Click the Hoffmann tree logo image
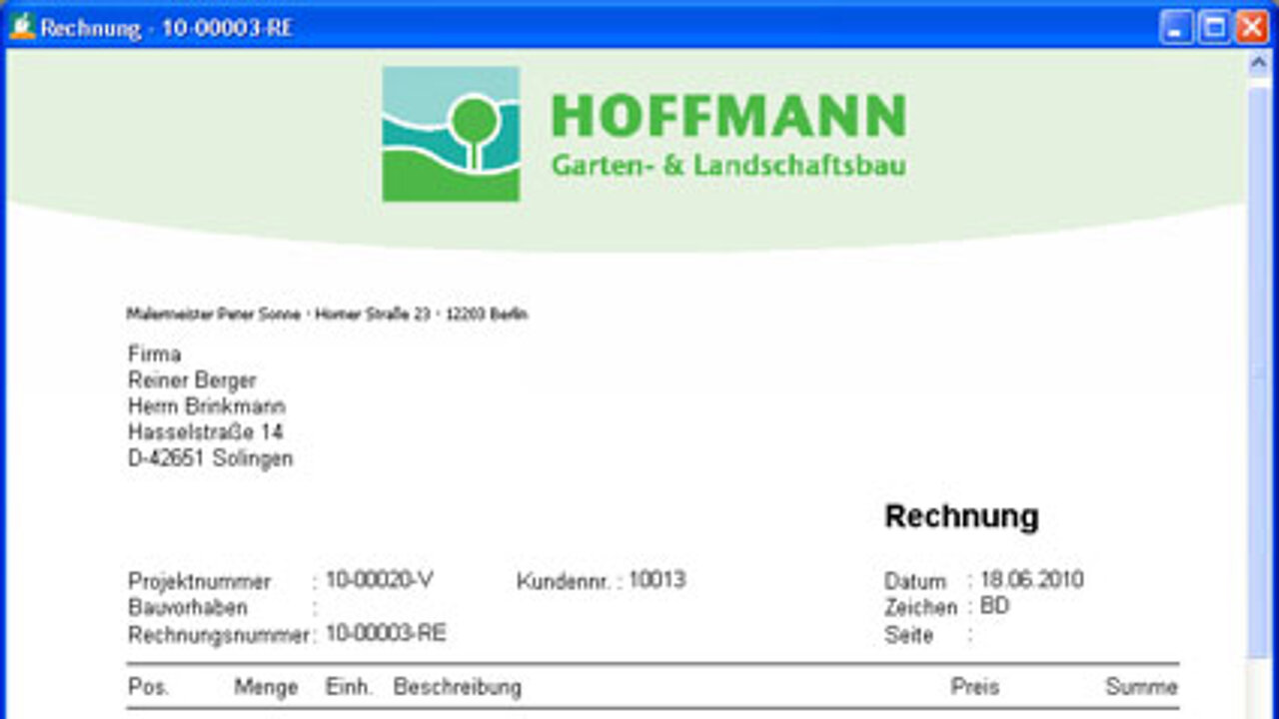Image resolution: width=1279 pixels, height=719 pixels. click(x=451, y=134)
